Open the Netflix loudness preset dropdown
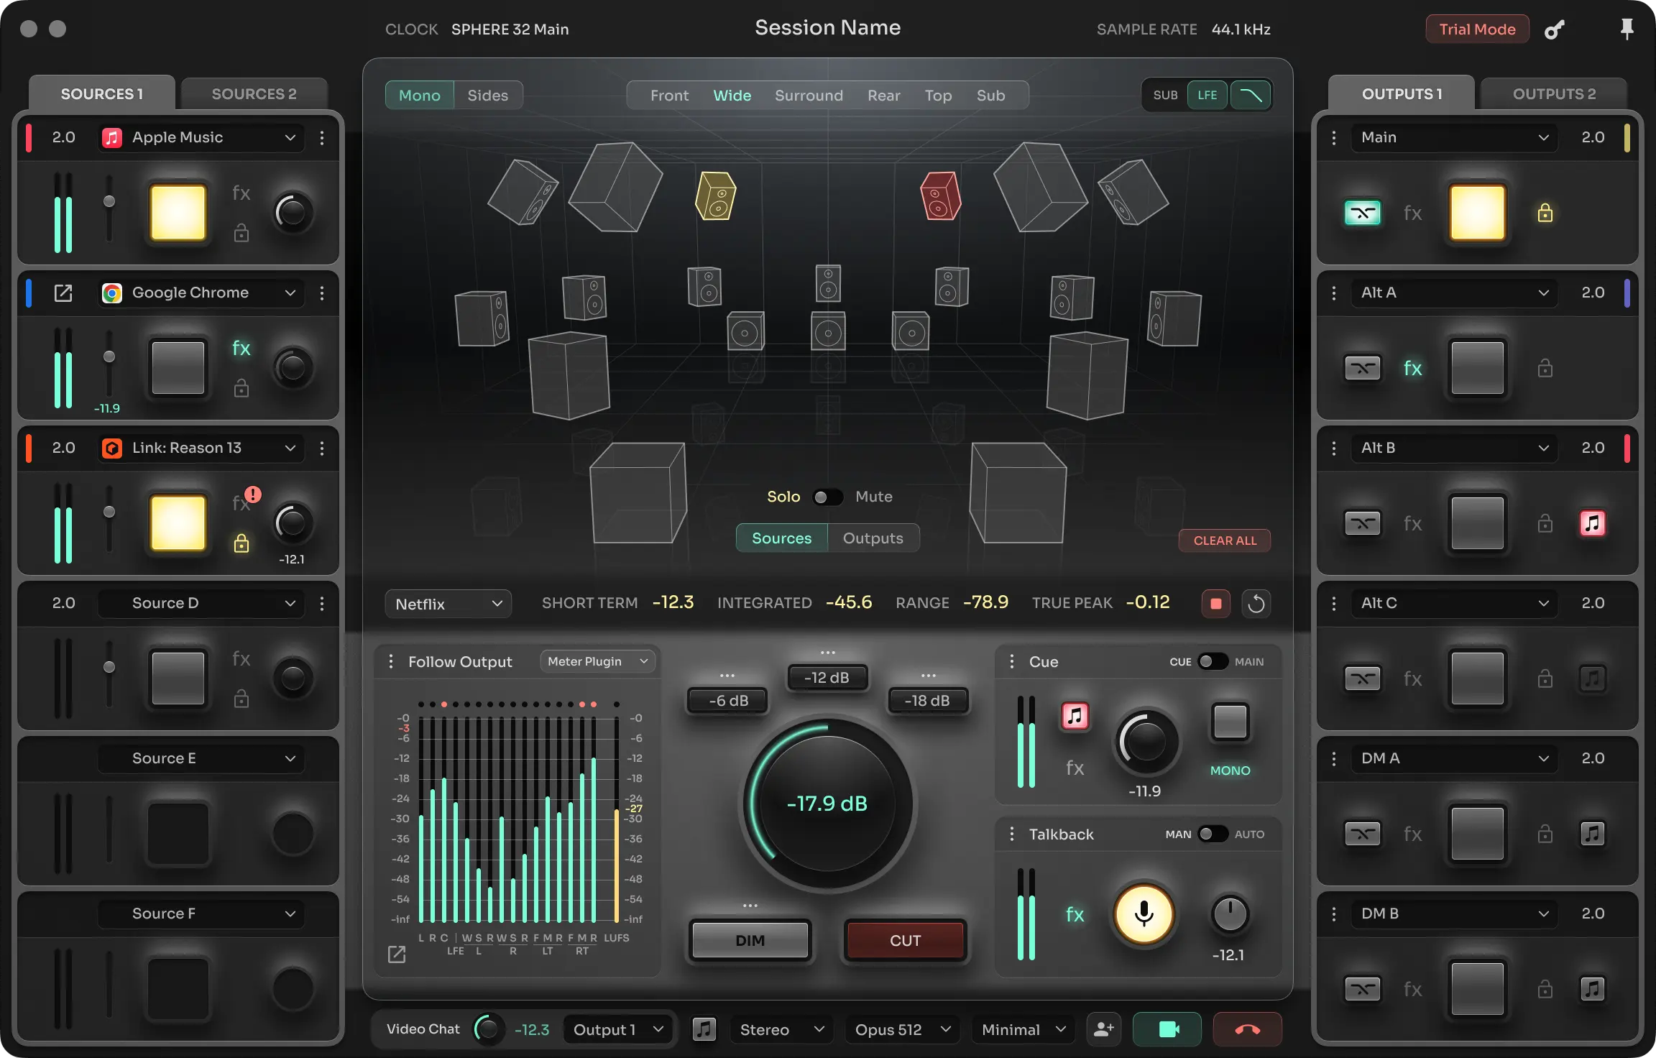The width and height of the screenshot is (1656, 1058). point(448,603)
